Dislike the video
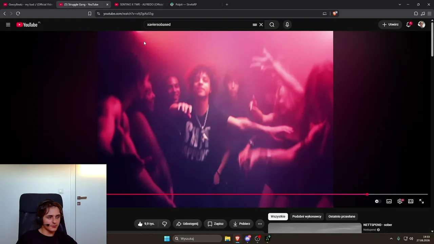This screenshot has height=244, width=434. point(164,224)
